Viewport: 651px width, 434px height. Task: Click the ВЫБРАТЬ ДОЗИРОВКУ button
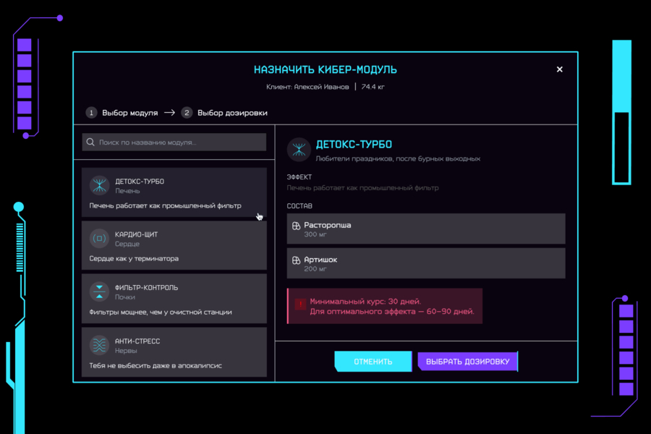click(x=468, y=362)
